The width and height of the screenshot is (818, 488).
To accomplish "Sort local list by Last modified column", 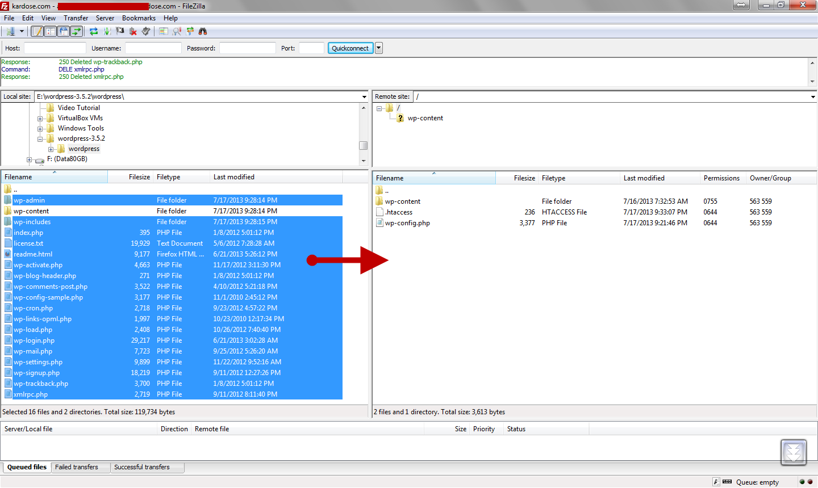I will 276,177.
